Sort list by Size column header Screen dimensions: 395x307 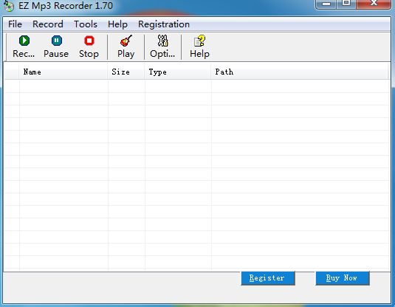coord(126,72)
